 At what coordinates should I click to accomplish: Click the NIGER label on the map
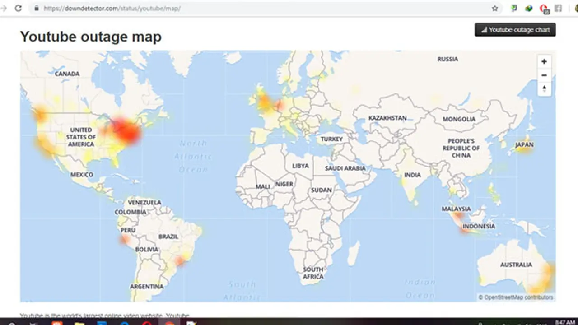tap(284, 184)
